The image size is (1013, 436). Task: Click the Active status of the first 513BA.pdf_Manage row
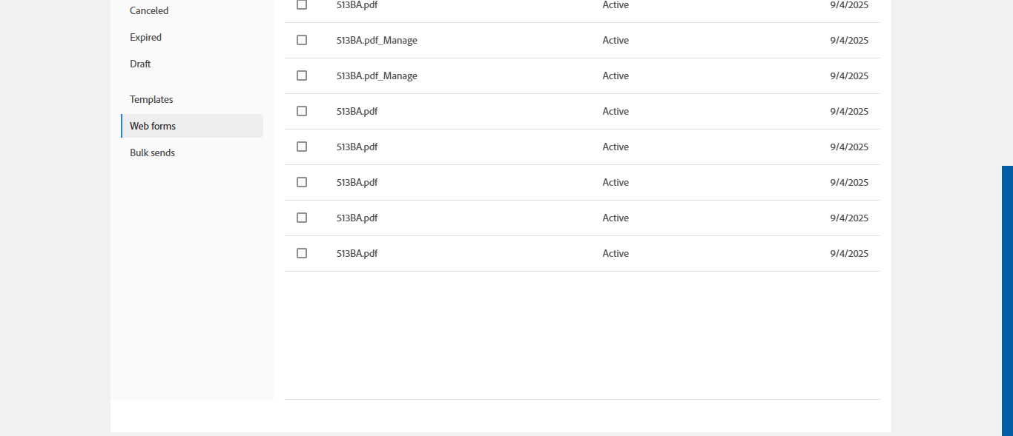pyautogui.click(x=616, y=40)
